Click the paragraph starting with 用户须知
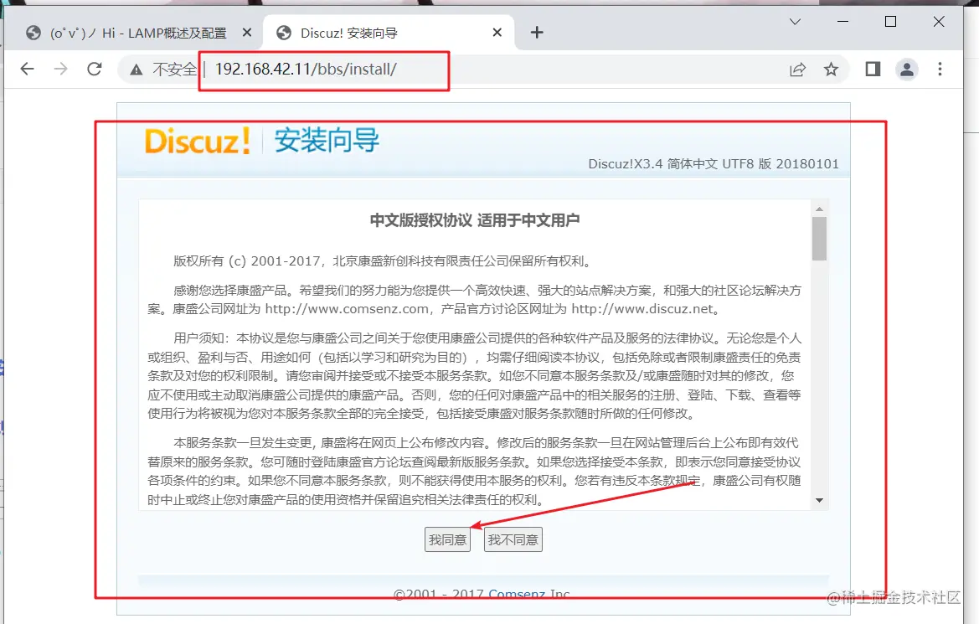This screenshot has height=624, width=979. tap(475, 376)
